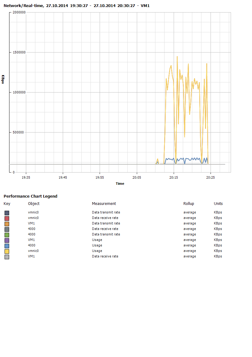Click 'Usage' measurement in the VM1 row

click(97, 240)
